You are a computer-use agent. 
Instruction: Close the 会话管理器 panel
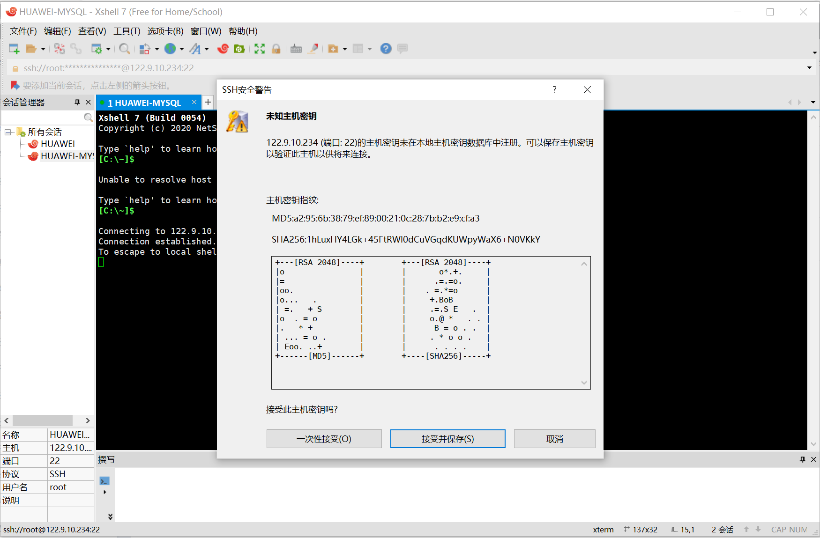pos(88,102)
